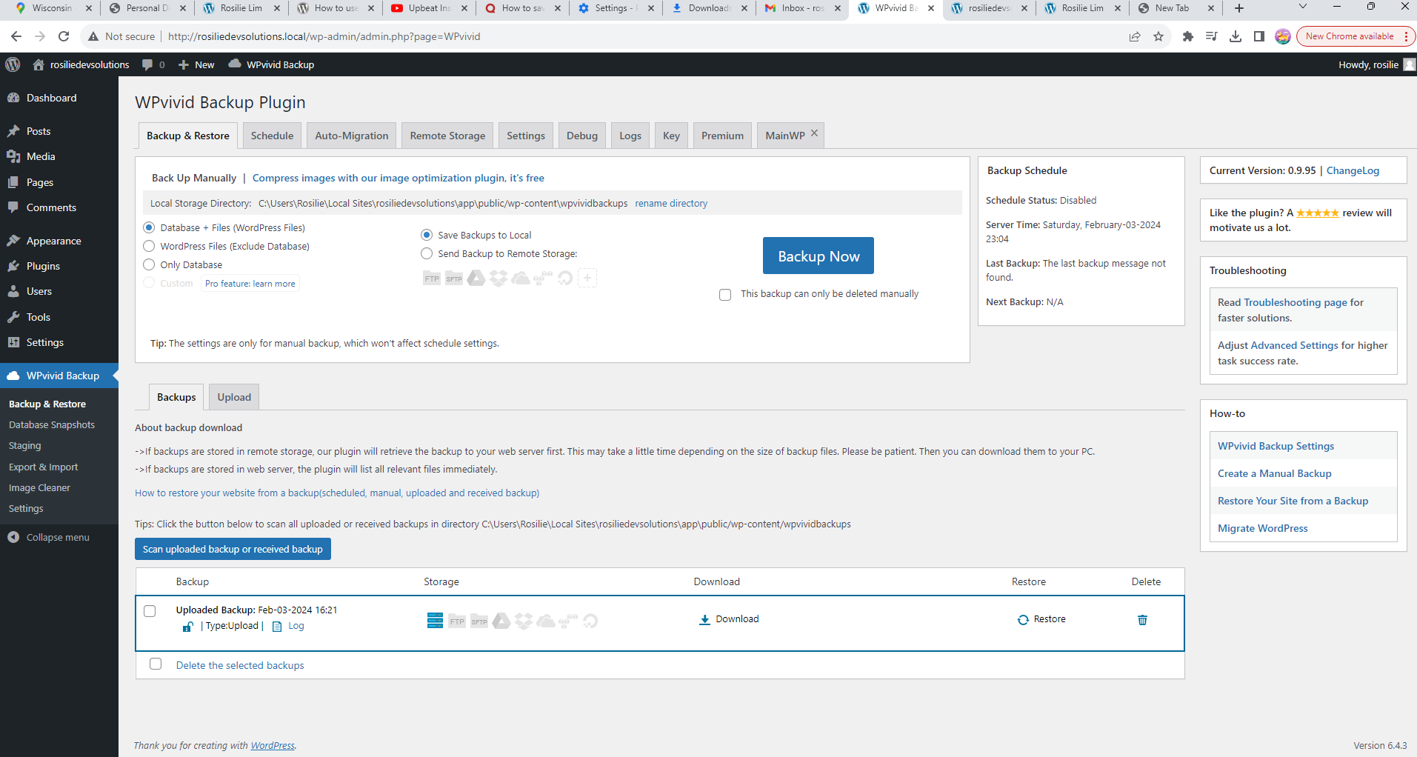
Task: Open media control icon in Chrome toolbar
Action: (x=1212, y=36)
